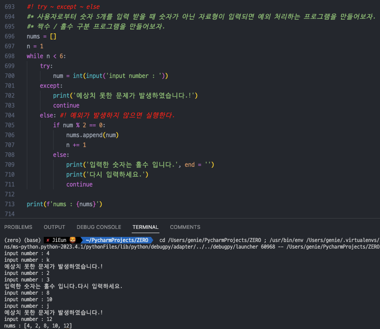Click the 'if num % 2 == 0:' line
380x329 pixels.
(x=79, y=125)
